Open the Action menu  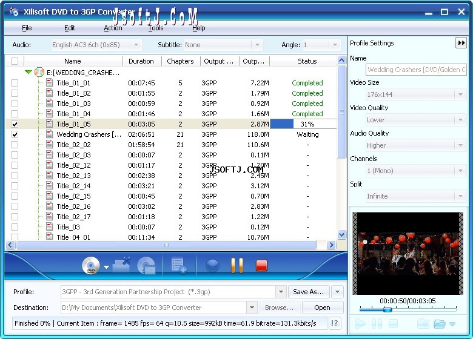coord(113,28)
